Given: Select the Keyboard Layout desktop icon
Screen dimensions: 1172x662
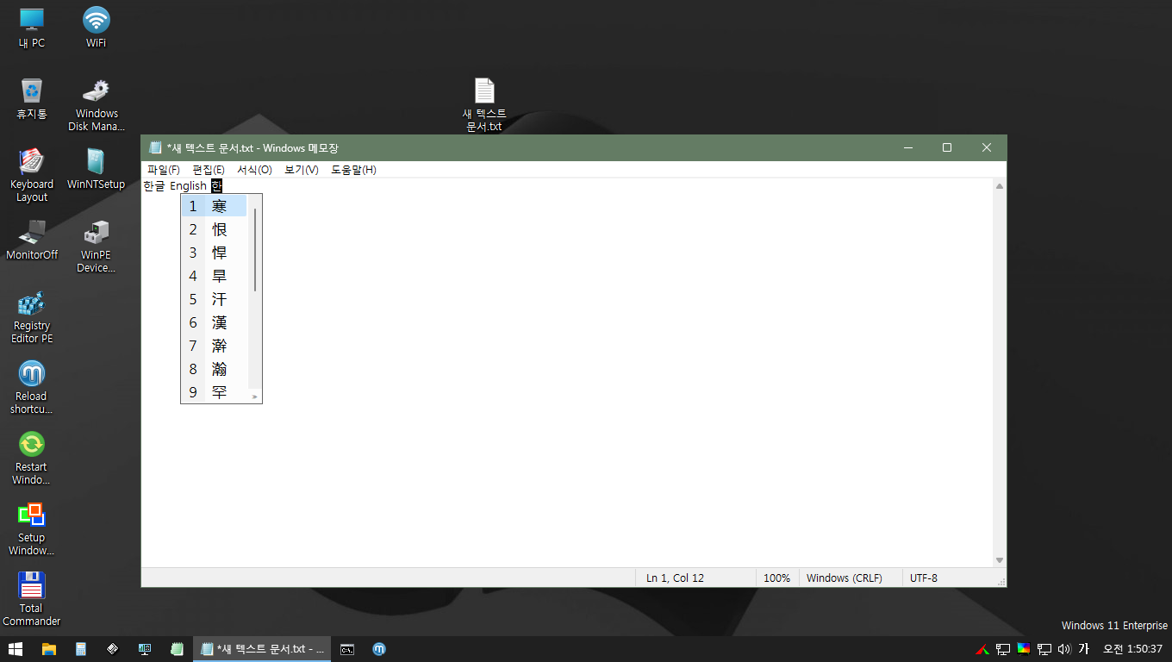Looking at the screenshot, I should tap(32, 175).
